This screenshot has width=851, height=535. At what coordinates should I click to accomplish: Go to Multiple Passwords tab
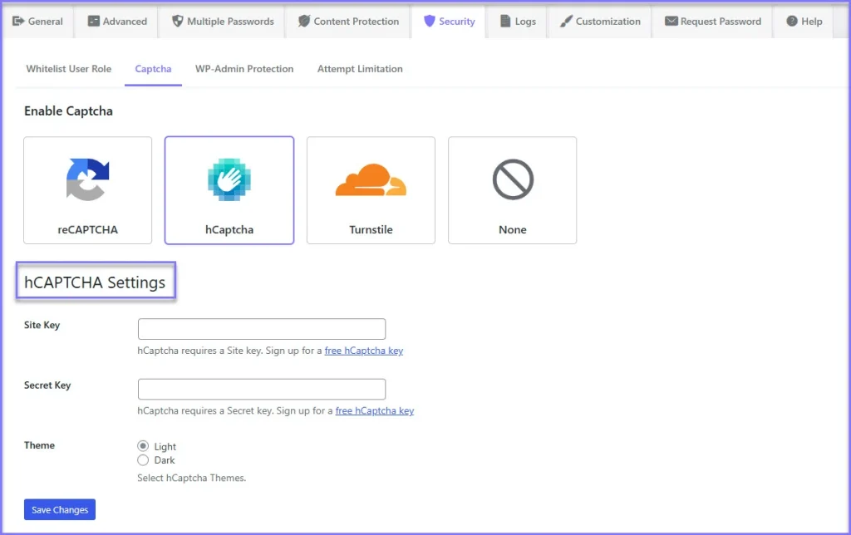pyautogui.click(x=223, y=22)
